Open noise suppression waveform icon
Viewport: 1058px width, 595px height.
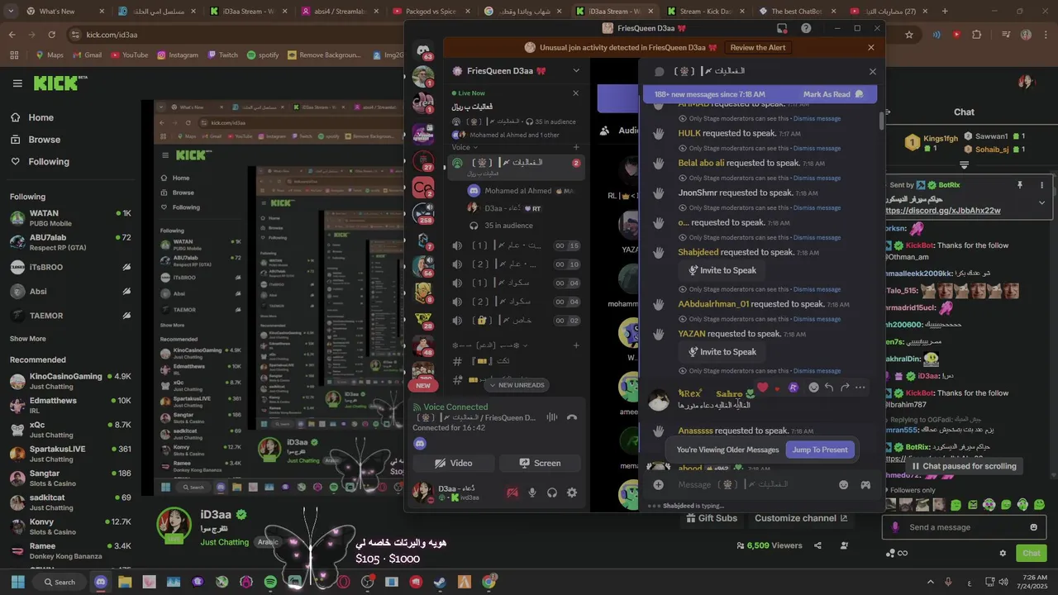click(552, 417)
